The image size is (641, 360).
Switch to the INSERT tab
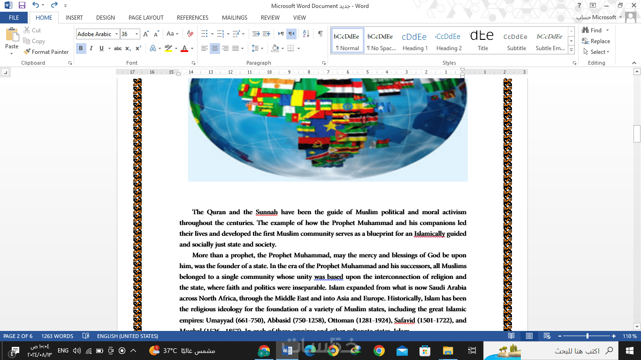click(x=74, y=18)
